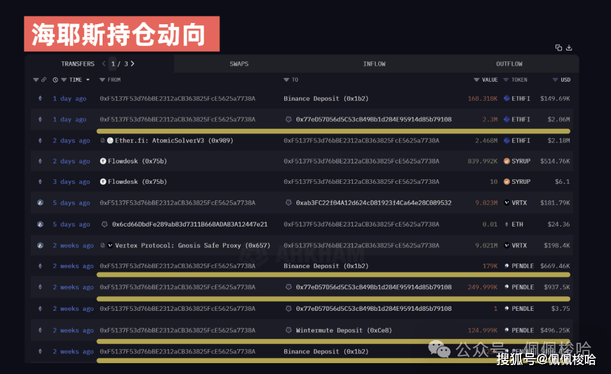Switch to the OUTFLOW tab
Screen dimensions: 611x374
pos(509,64)
